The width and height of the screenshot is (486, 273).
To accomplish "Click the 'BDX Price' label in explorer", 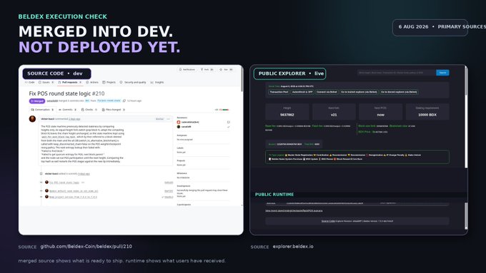I will (x=364, y=132).
